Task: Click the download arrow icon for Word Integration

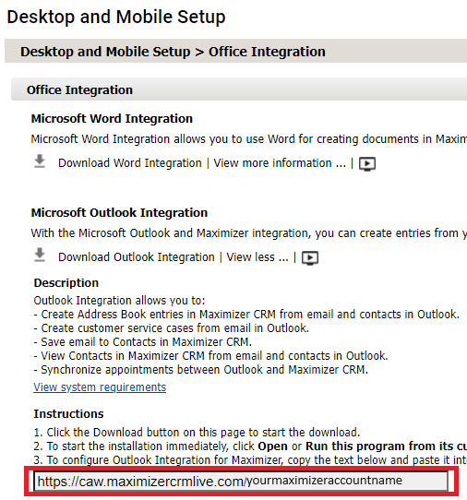Action: 40,161
